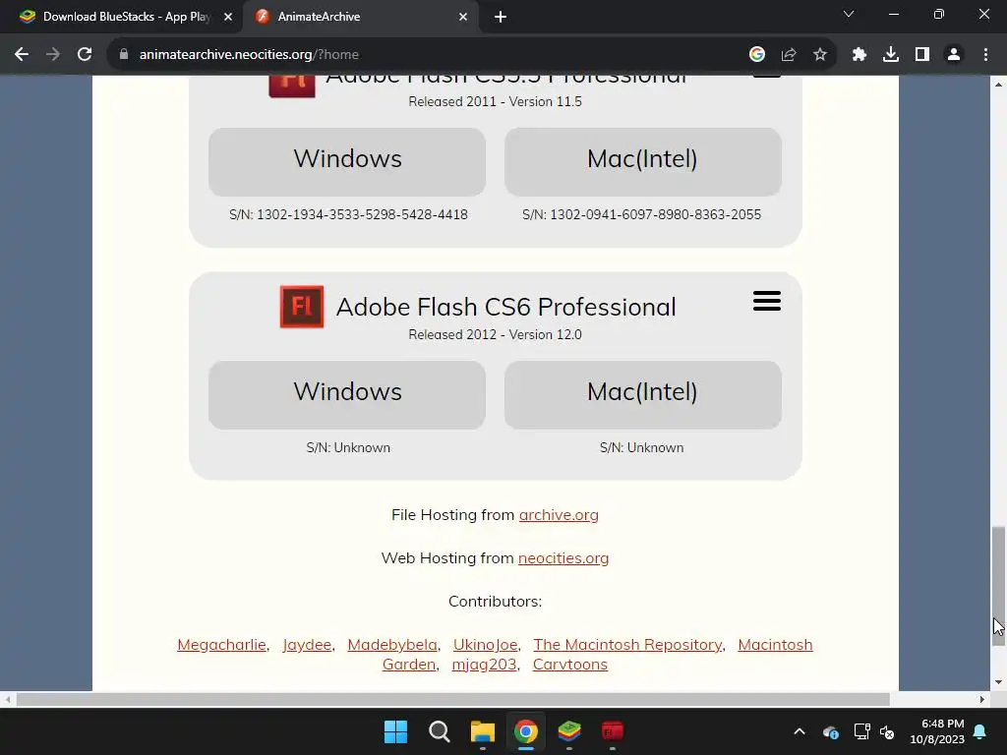Open the Windows Start menu

coord(395,731)
